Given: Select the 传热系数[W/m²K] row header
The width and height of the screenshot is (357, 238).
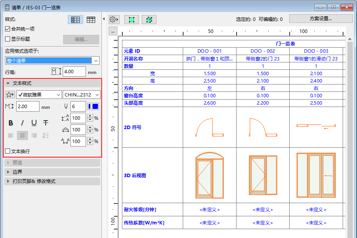Looking at the screenshot, I should (x=153, y=223).
